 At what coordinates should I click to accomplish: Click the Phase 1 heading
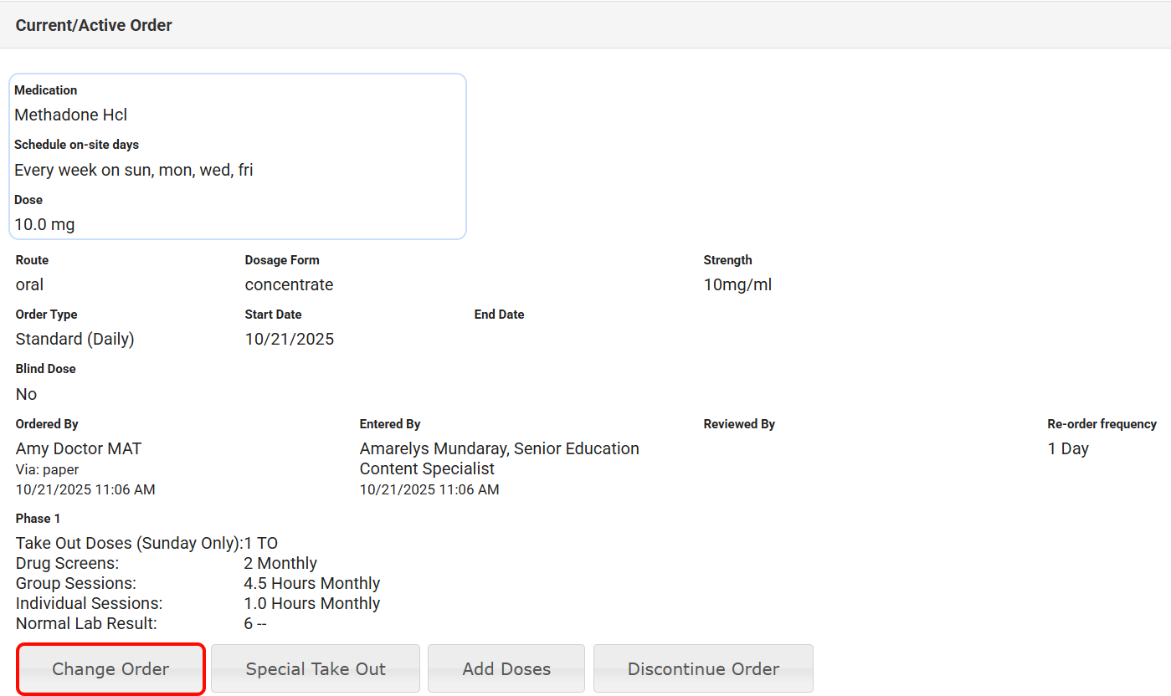pyautogui.click(x=38, y=519)
